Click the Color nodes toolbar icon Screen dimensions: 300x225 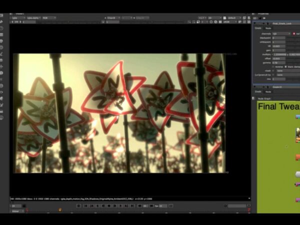coord(1,41)
